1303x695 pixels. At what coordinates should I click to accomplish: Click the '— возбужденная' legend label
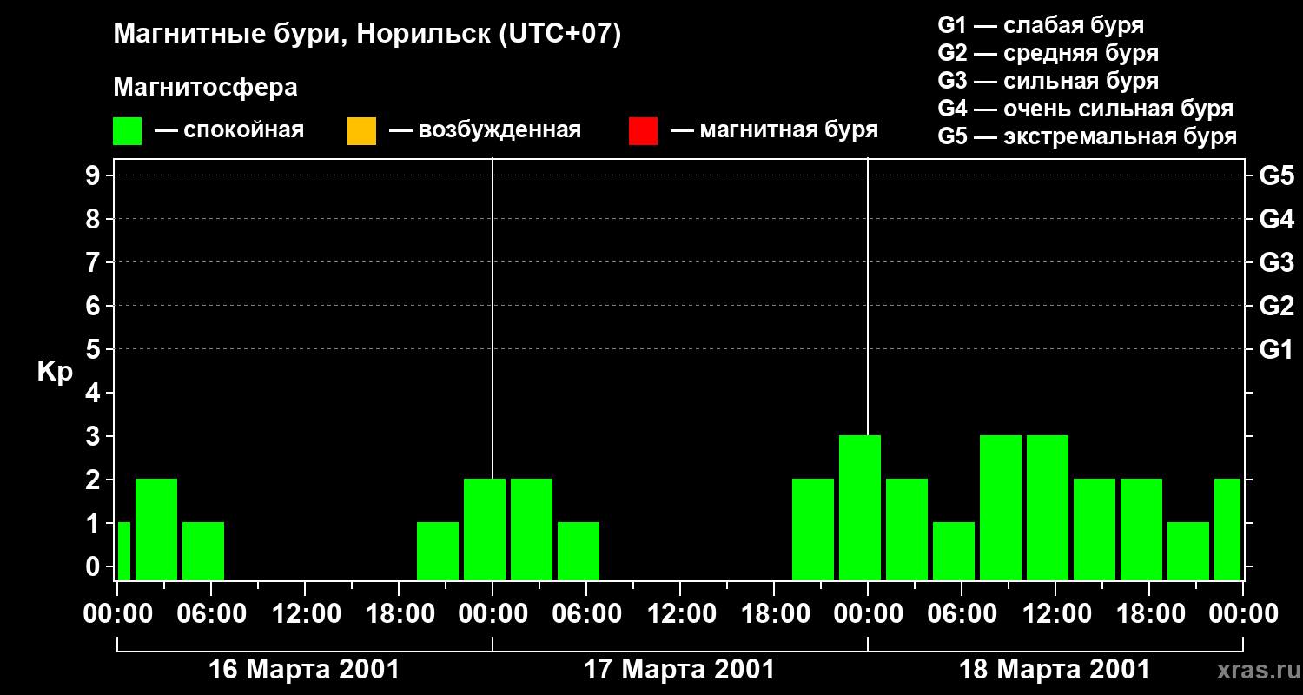[485, 131]
